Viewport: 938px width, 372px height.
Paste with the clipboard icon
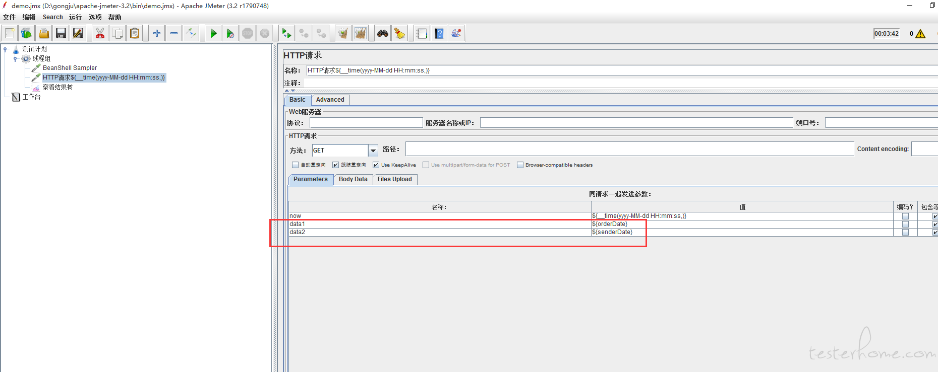click(x=135, y=34)
